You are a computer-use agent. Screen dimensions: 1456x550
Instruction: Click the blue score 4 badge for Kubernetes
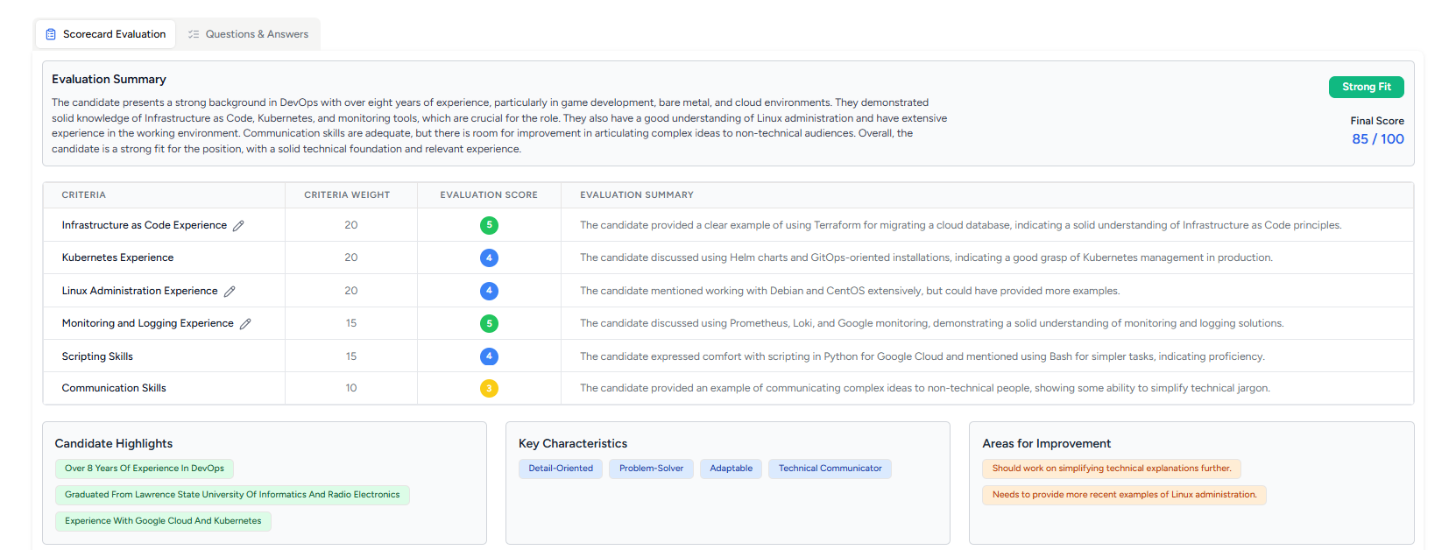(489, 257)
